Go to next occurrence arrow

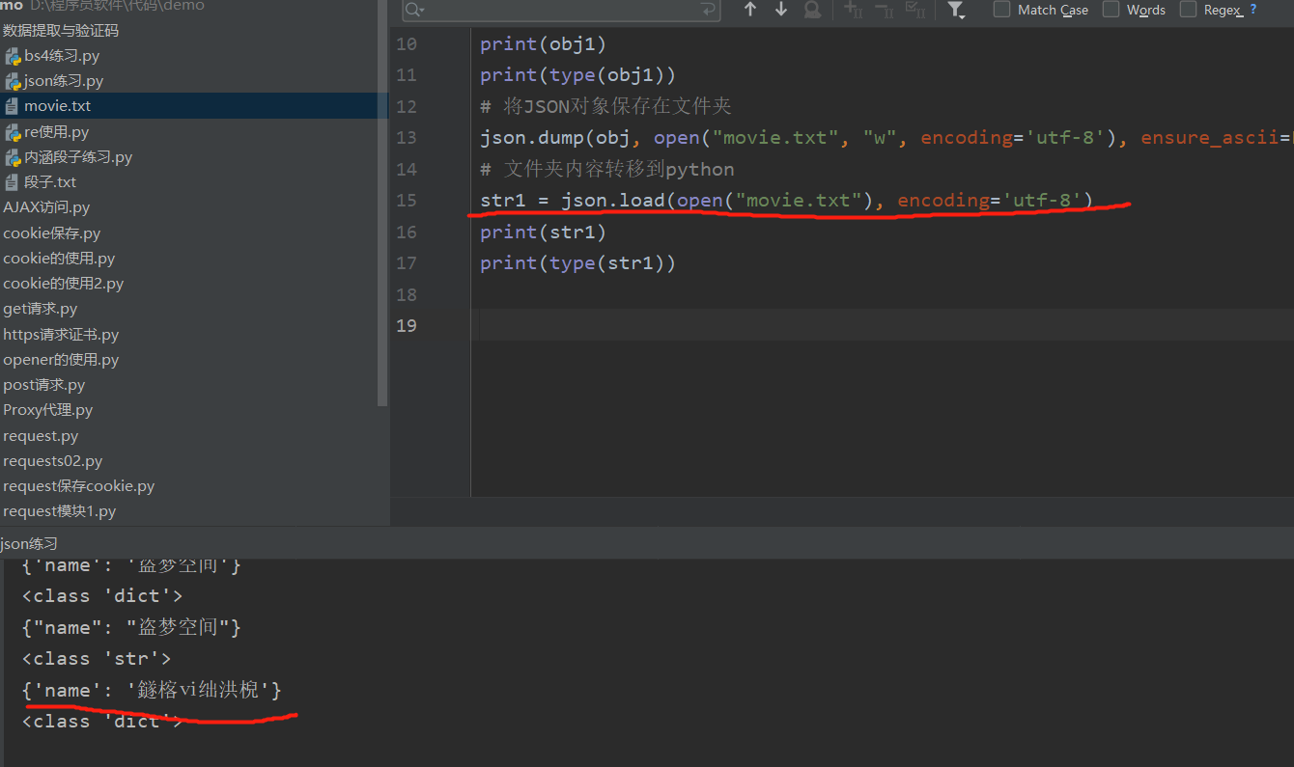pos(781,10)
